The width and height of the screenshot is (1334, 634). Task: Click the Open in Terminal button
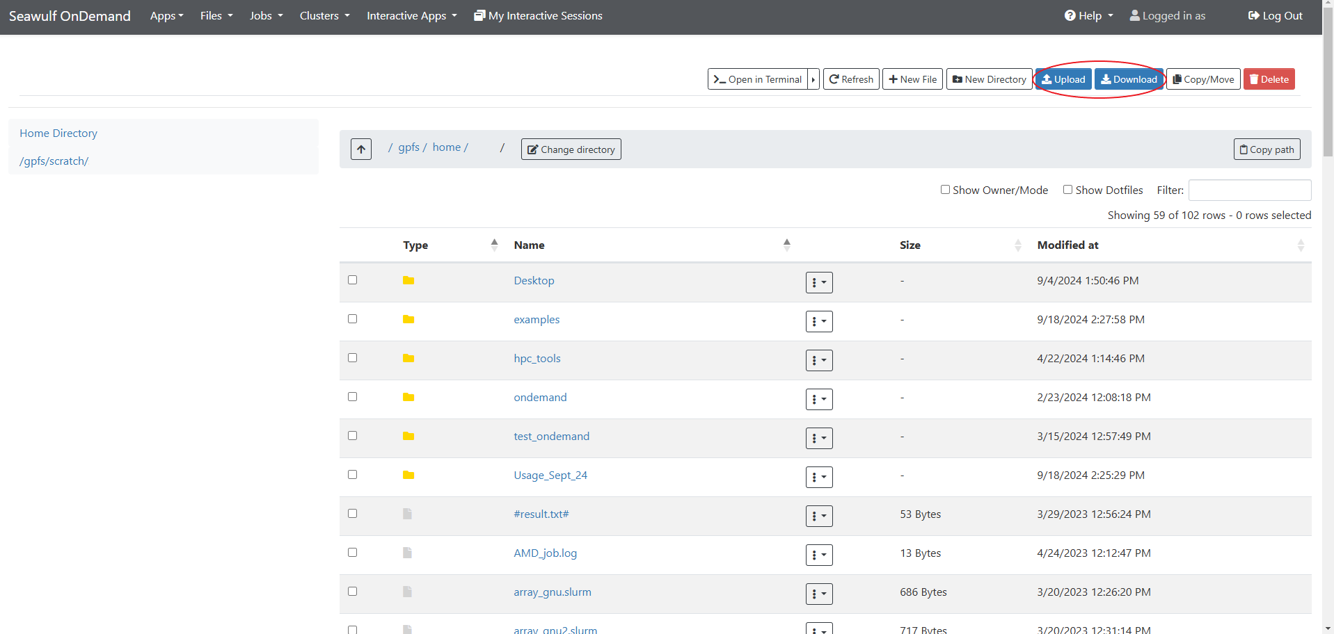[757, 79]
